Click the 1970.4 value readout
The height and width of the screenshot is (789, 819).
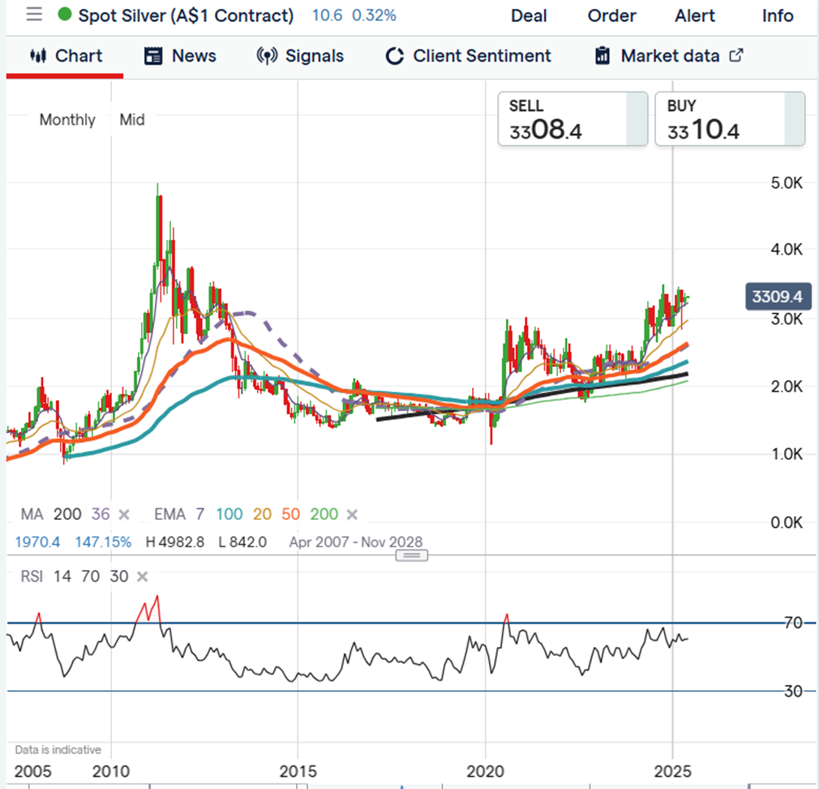click(x=37, y=542)
